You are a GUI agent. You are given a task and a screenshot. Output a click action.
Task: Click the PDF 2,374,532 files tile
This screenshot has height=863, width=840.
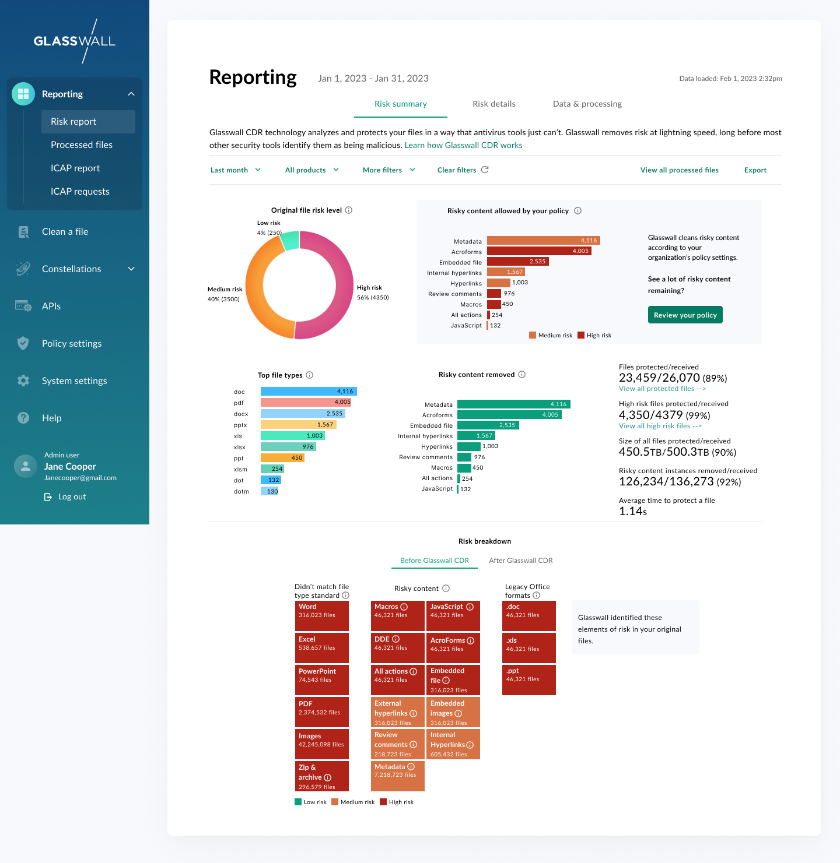tap(321, 711)
